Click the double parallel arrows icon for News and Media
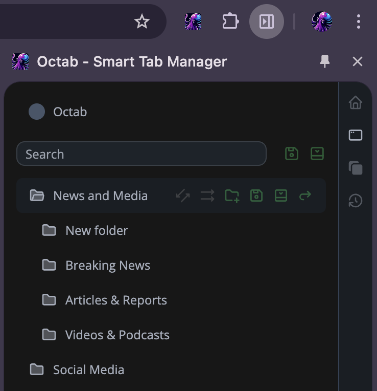The image size is (377, 391). 207,196
